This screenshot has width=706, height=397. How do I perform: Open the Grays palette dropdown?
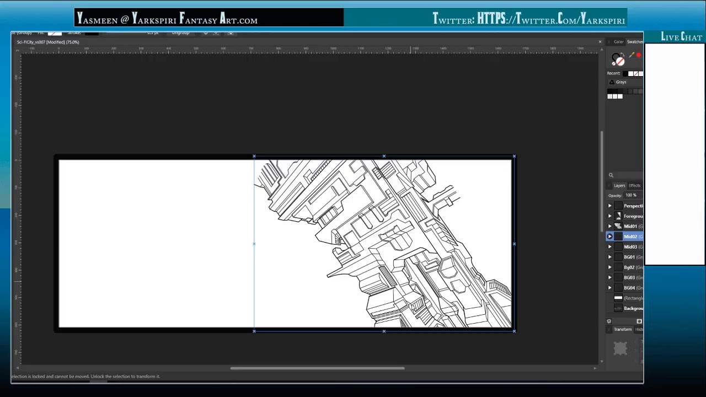point(625,82)
